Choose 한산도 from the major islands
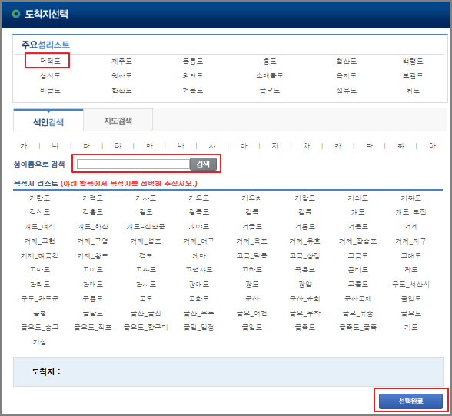 (121, 91)
